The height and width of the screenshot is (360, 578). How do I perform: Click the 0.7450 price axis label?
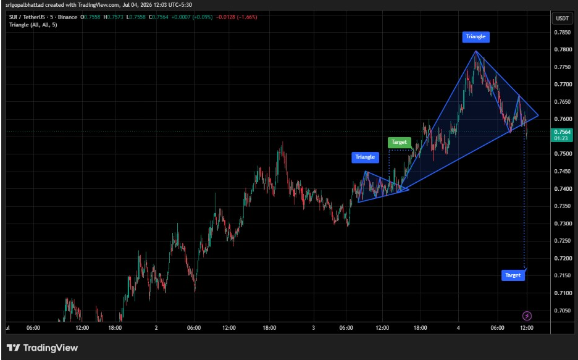coord(563,171)
